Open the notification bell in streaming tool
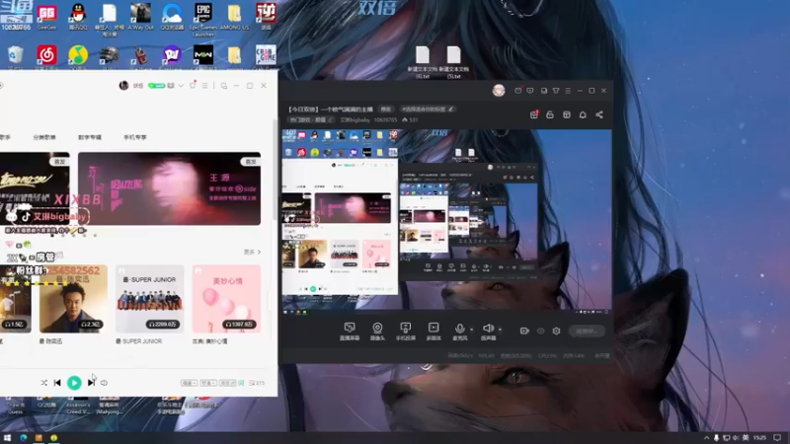 click(x=583, y=114)
